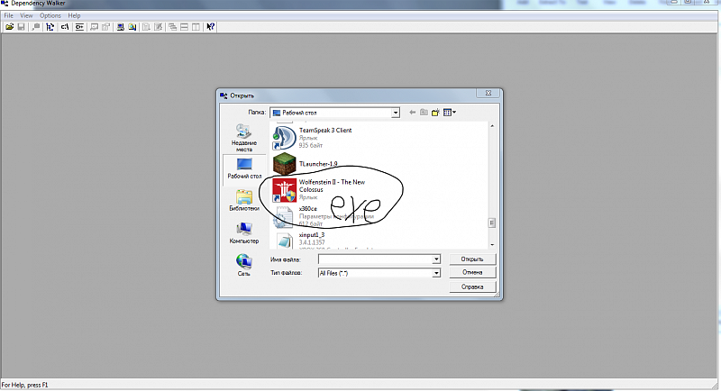Open the View menu

click(26, 15)
